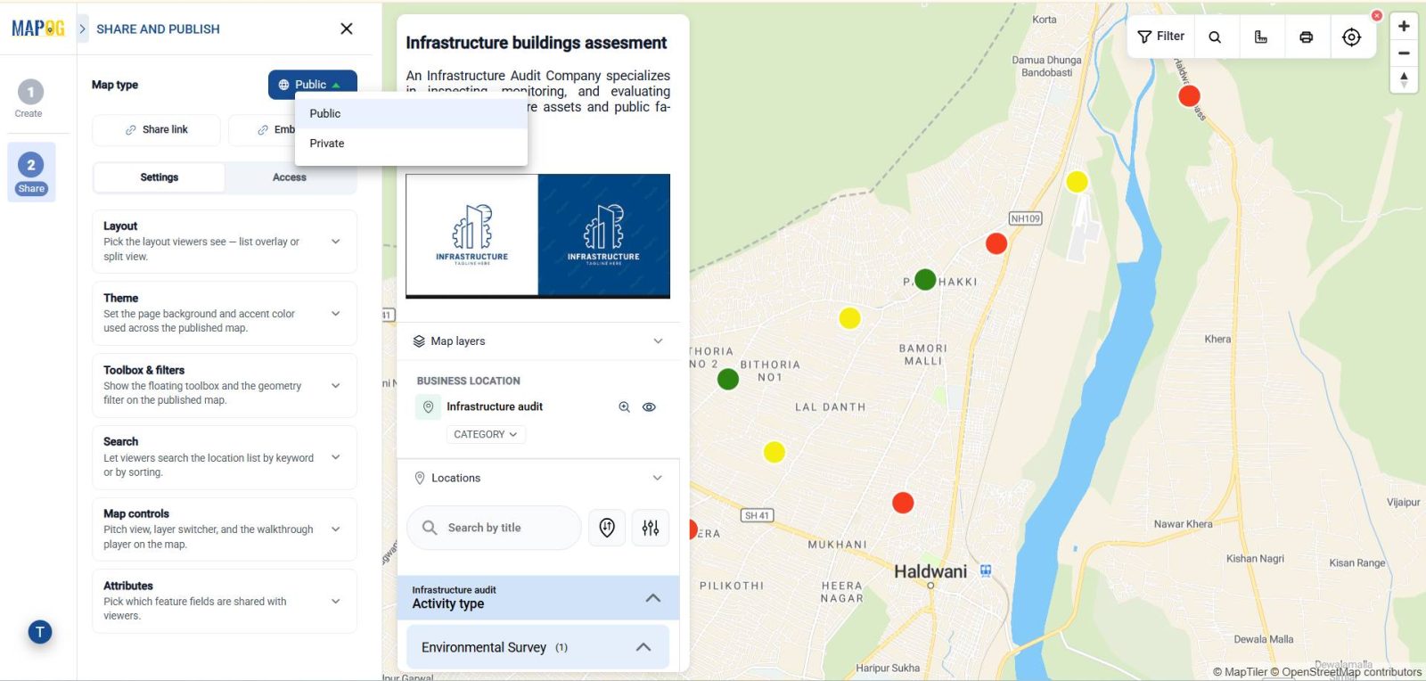The height and width of the screenshot is (681, 1426).
Task: Choose Private from the dropdown list
Action: point(411,144)
